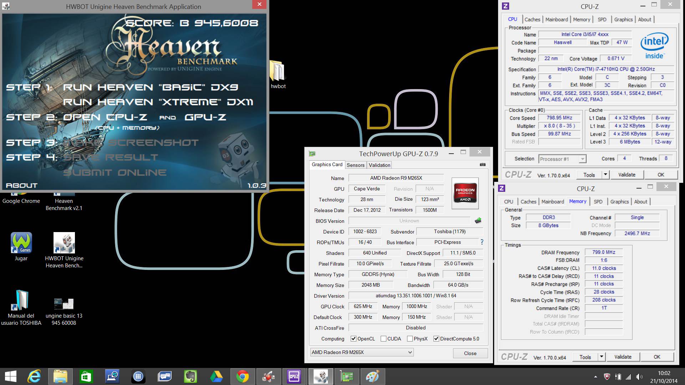Click the GPU-Z screenshot camera icon
Viewport: 685px width, 385px height.
click(x=482, y=165)
